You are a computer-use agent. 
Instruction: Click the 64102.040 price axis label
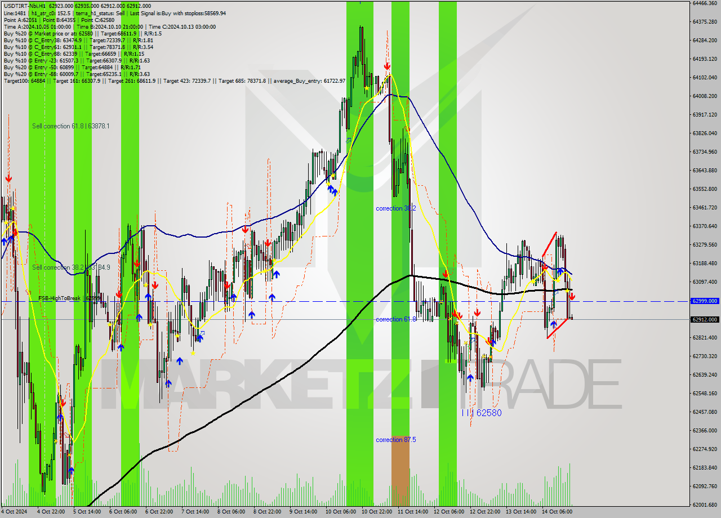click(704, 77)
